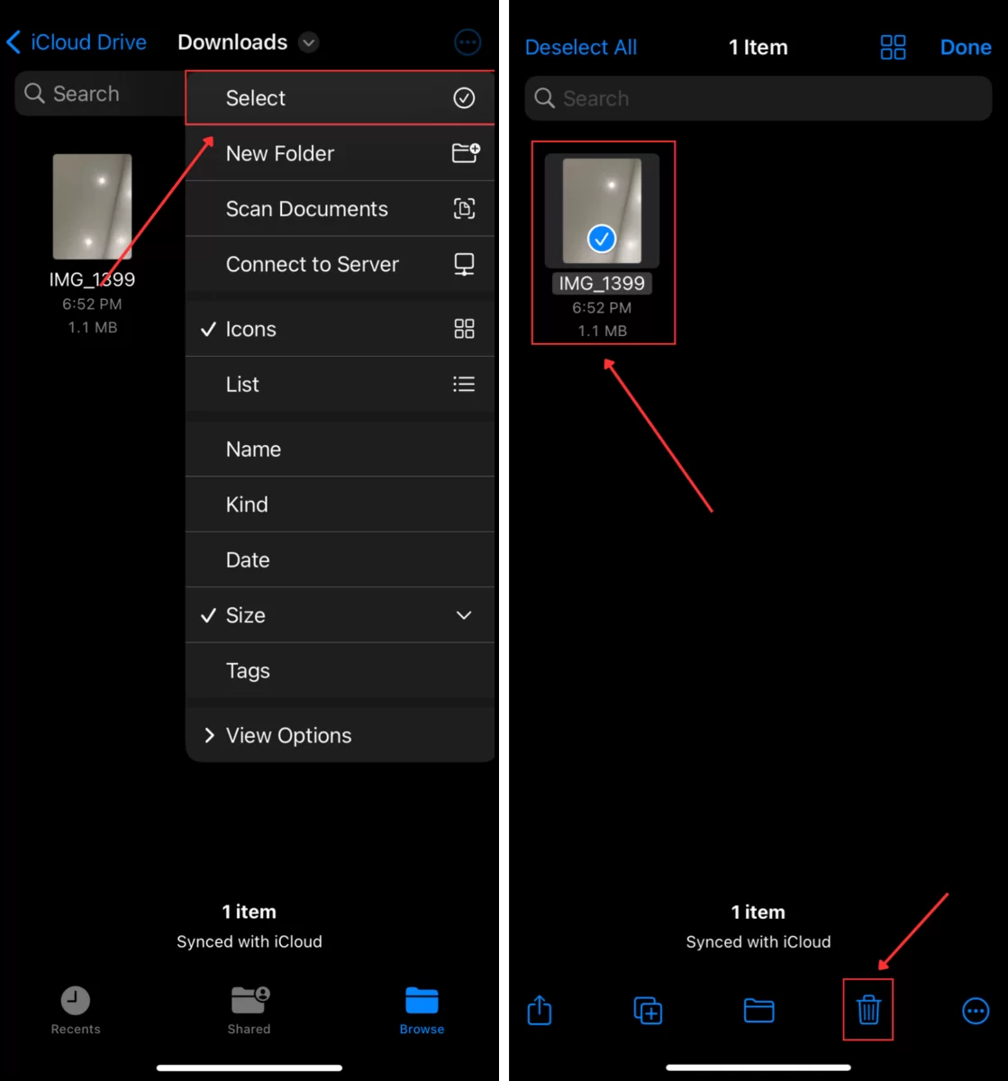This screenshot has width=1008, height=1081.
Task: Tap the Search field in Downloads screen
Action: (100, 94)
